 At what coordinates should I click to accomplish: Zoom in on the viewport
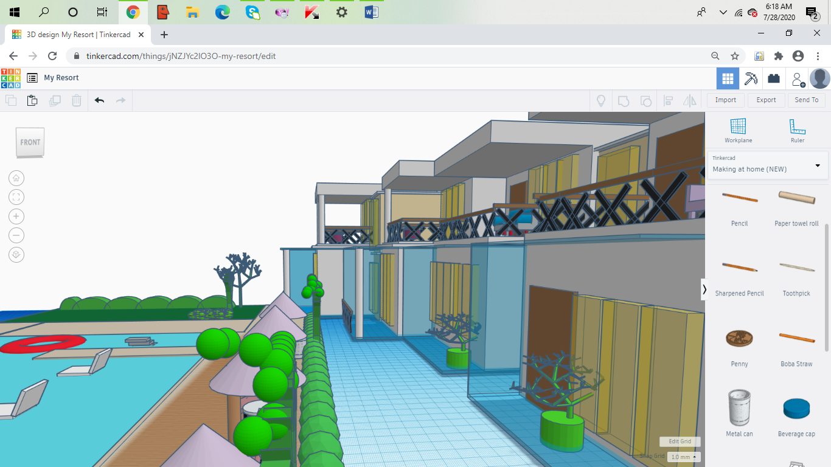tap(16, 216)
